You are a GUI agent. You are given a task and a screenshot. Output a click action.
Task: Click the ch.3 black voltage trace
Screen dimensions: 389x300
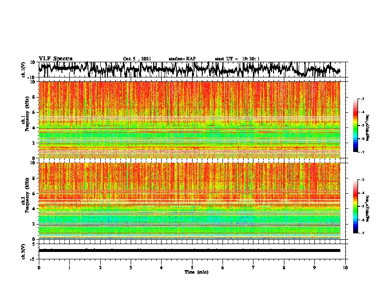click(x=190, y=250)
